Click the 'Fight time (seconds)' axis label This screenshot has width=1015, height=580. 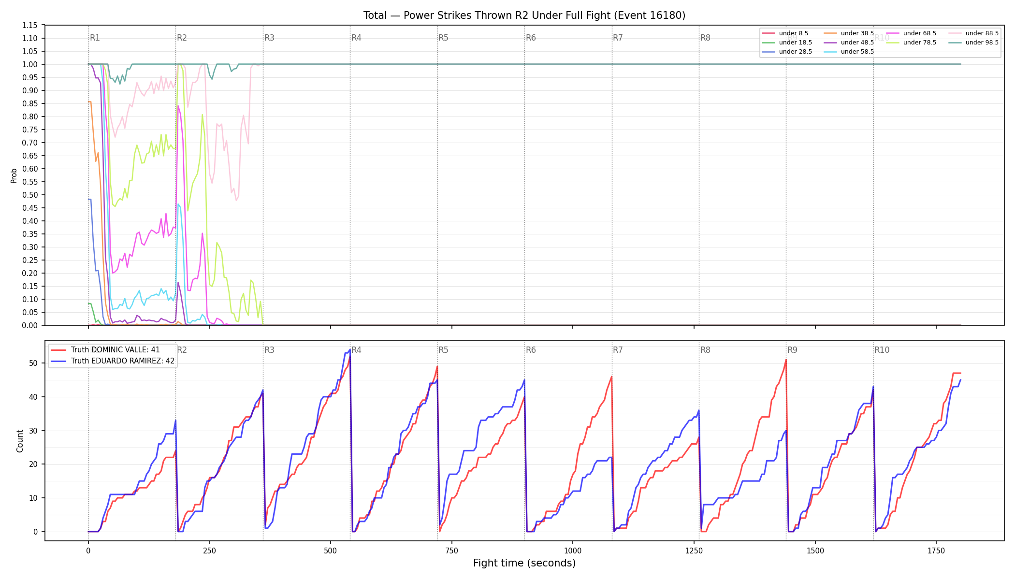coord(524,563)
